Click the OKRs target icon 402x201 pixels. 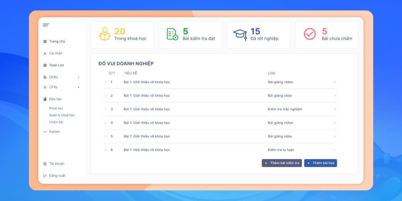pyautogui.click(x=45, y=77)
